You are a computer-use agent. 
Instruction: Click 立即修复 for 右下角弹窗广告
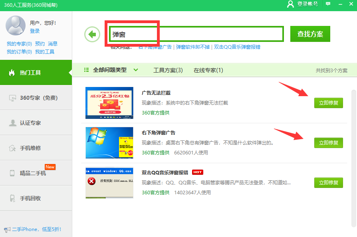tap(329, 143)
